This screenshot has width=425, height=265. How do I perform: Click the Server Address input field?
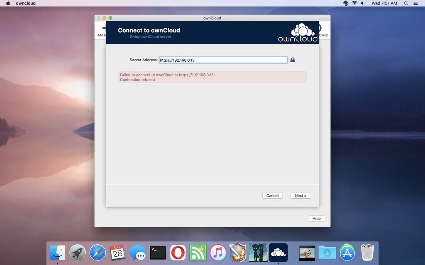click(x=223, y=60)
